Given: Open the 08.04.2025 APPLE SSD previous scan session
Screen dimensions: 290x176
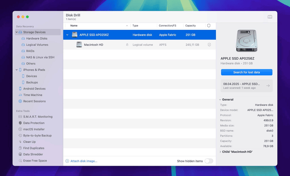Looking at the screenshot, I should (x=247, y=86).
